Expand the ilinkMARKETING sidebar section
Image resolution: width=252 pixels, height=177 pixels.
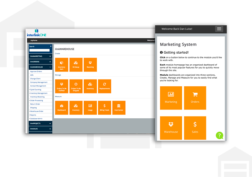[40, 56]
